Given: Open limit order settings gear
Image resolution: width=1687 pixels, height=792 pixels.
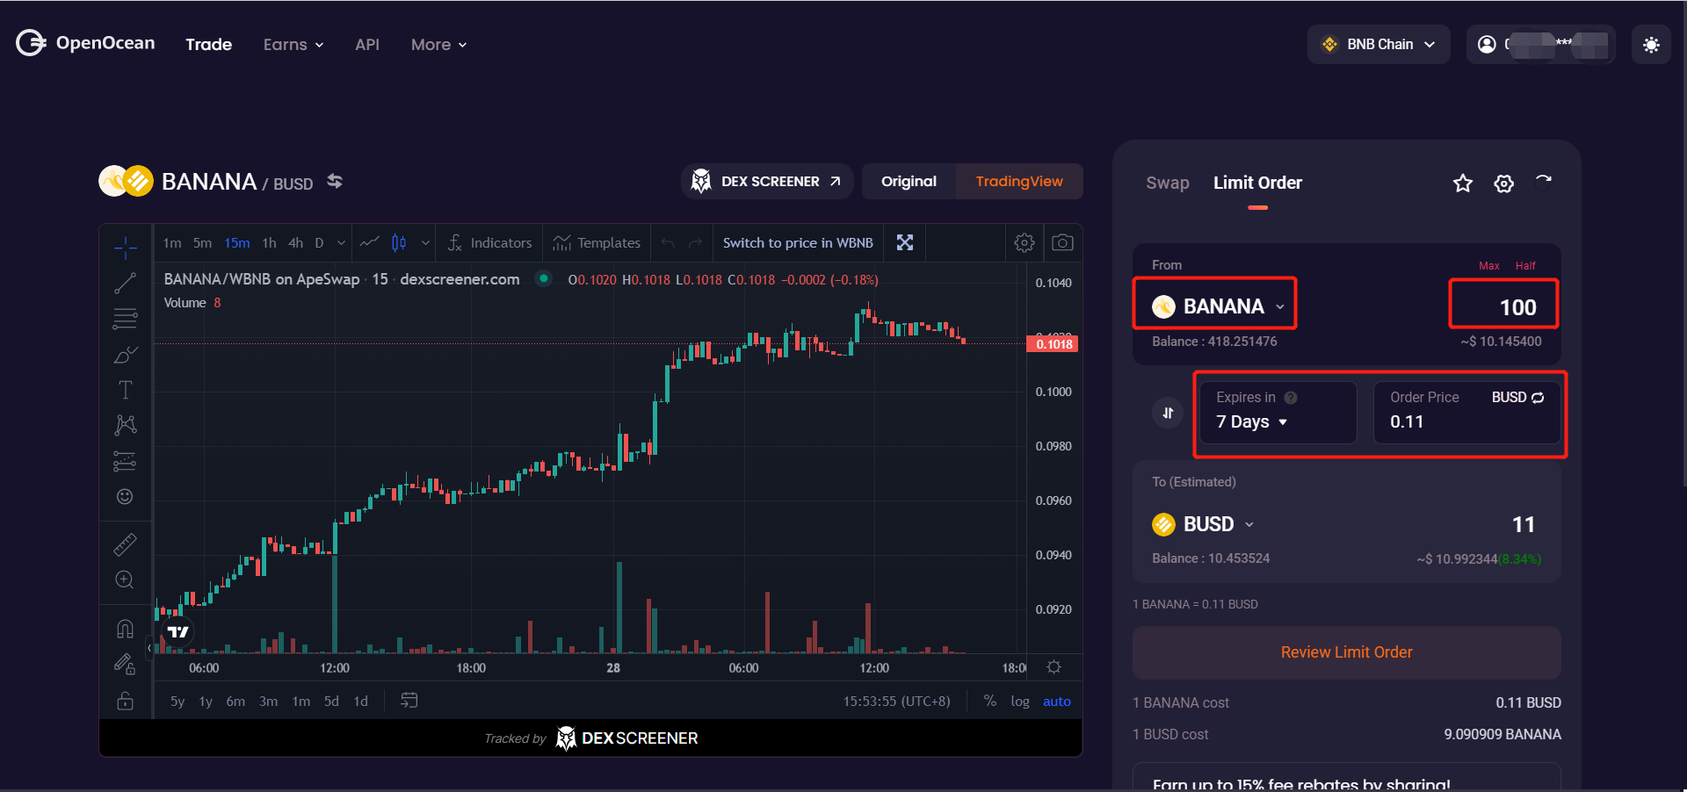Looking at the screenshot, I should [1504, 183].
